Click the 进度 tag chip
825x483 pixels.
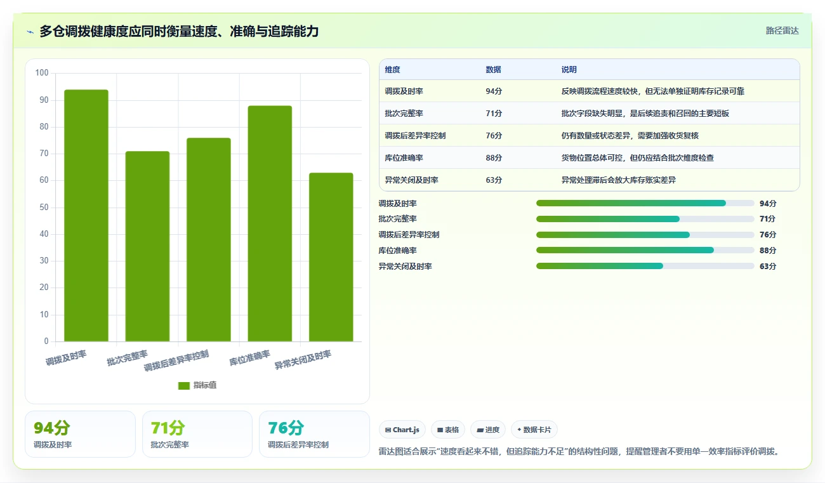[488, 430]
